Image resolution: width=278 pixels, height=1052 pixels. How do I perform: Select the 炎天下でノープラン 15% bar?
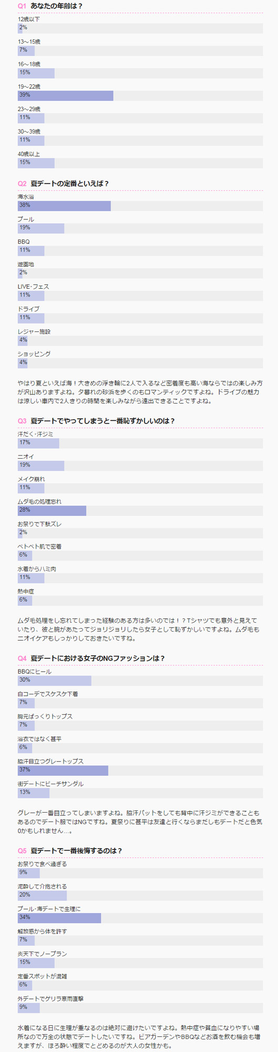[x=140, y=962]
